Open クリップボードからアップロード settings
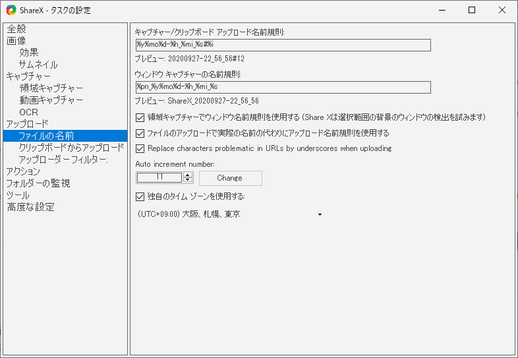 71,148
